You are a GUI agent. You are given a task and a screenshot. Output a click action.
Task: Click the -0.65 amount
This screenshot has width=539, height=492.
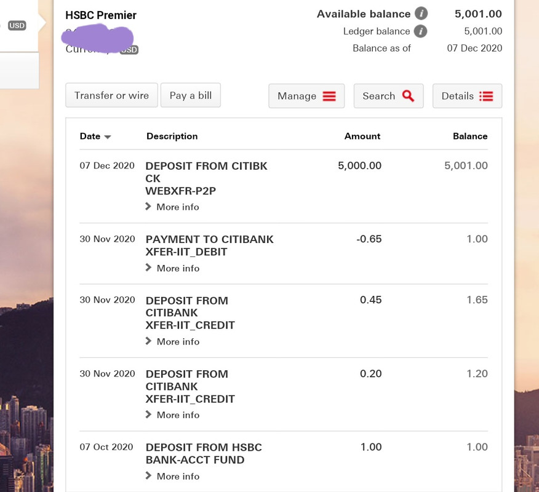(x=369, y=239)
